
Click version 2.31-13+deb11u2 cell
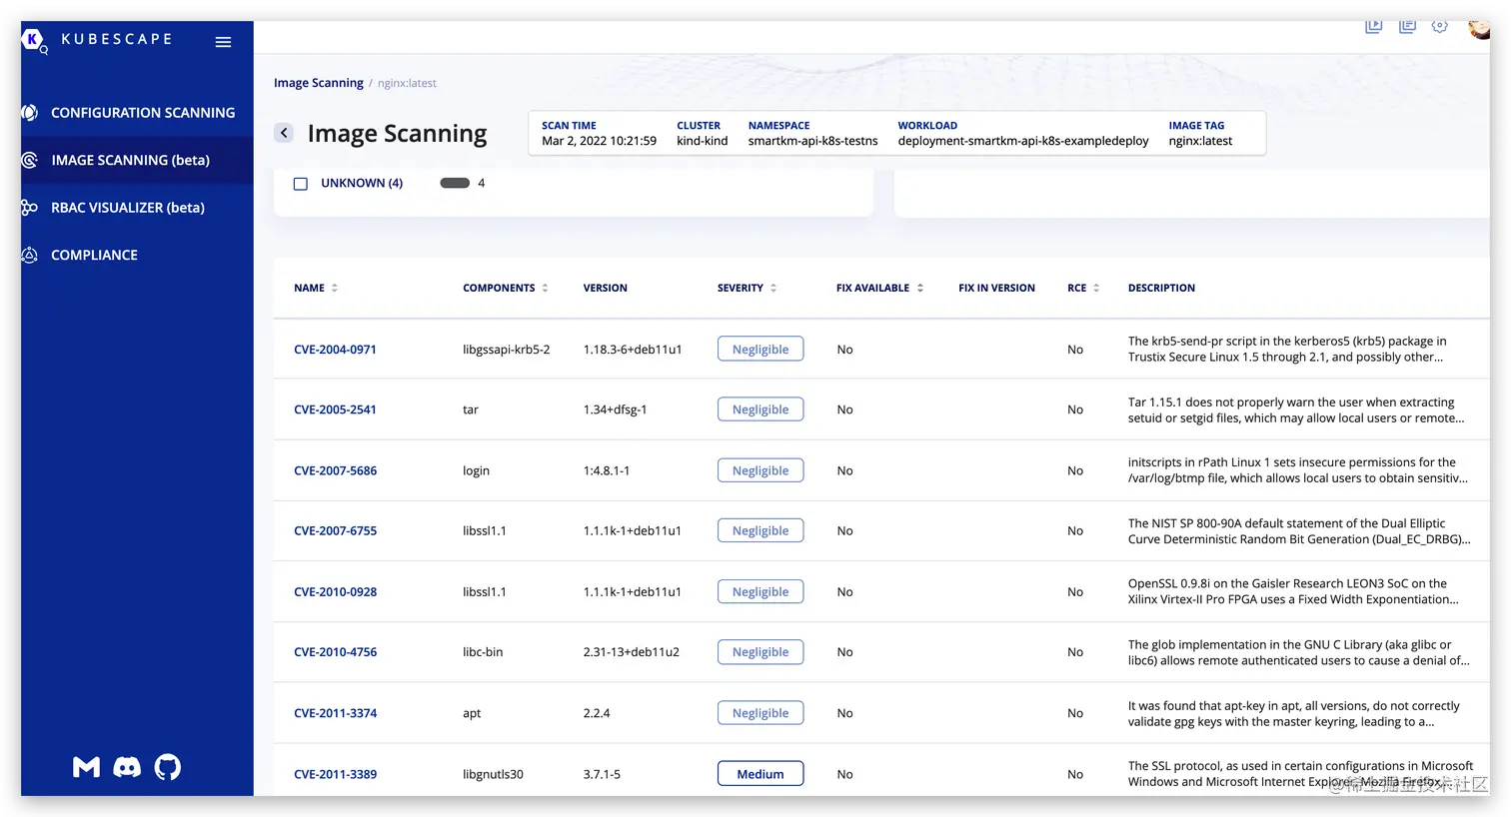632,652
